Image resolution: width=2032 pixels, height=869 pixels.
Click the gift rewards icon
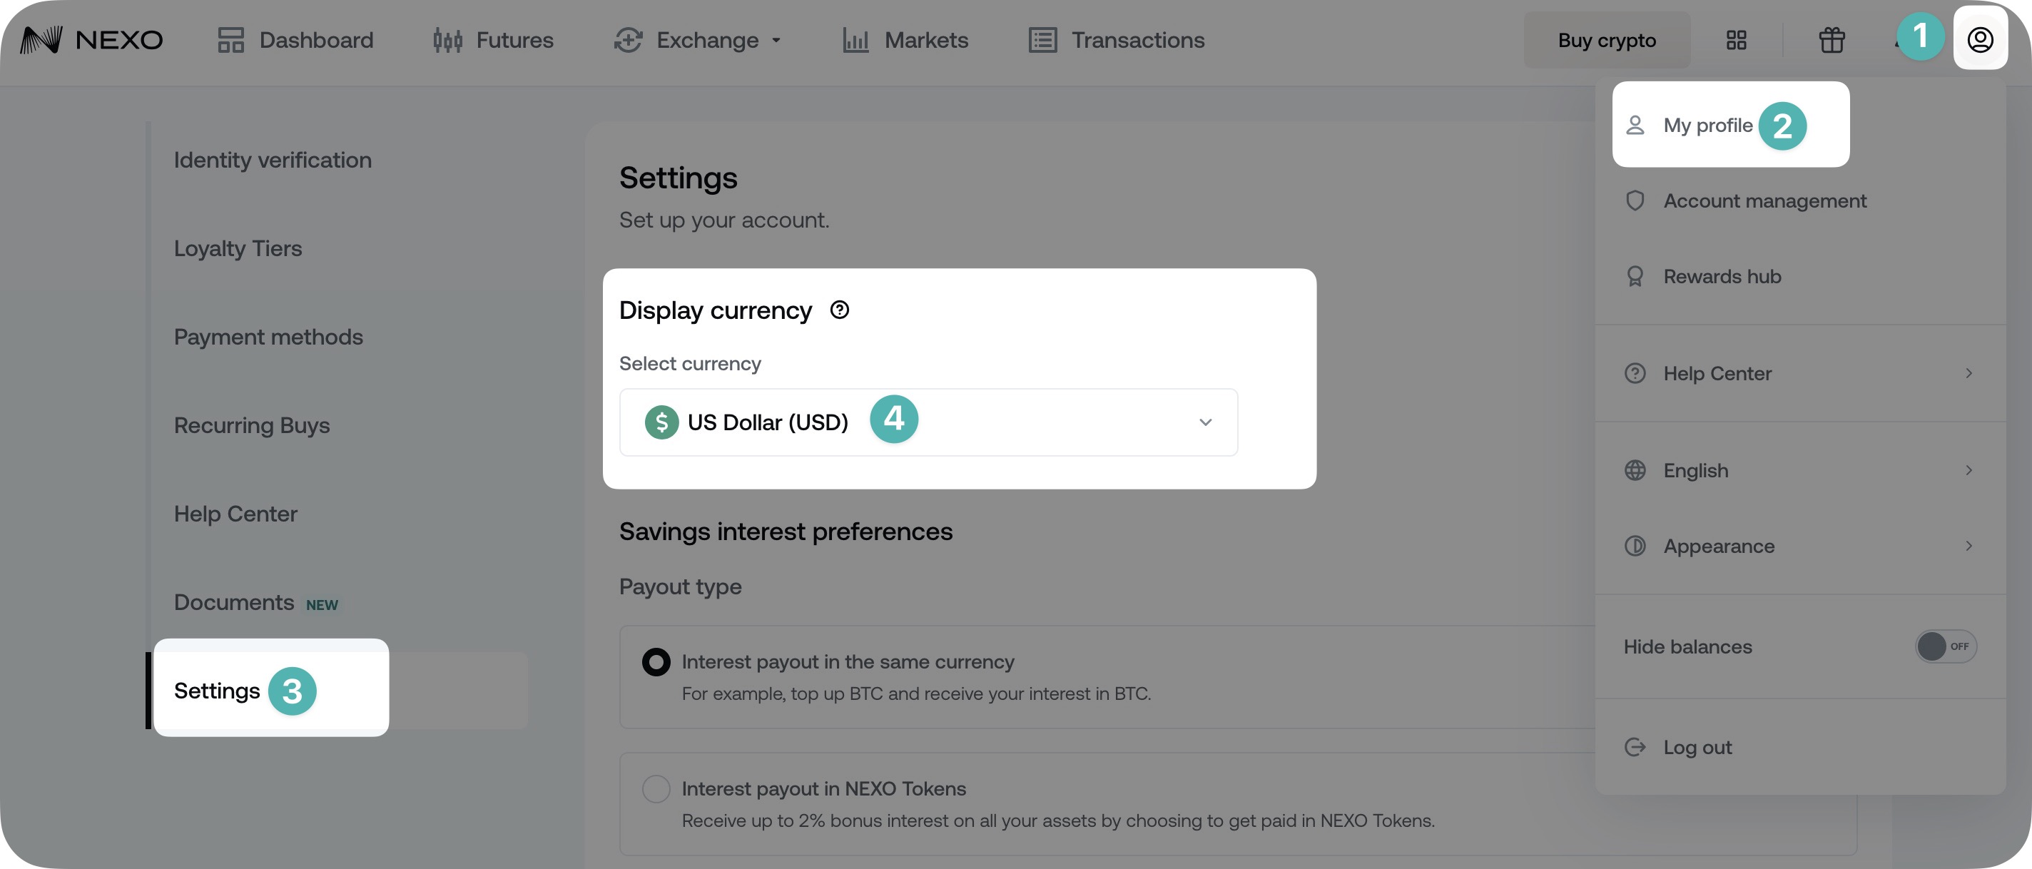tap(1832, 40)
